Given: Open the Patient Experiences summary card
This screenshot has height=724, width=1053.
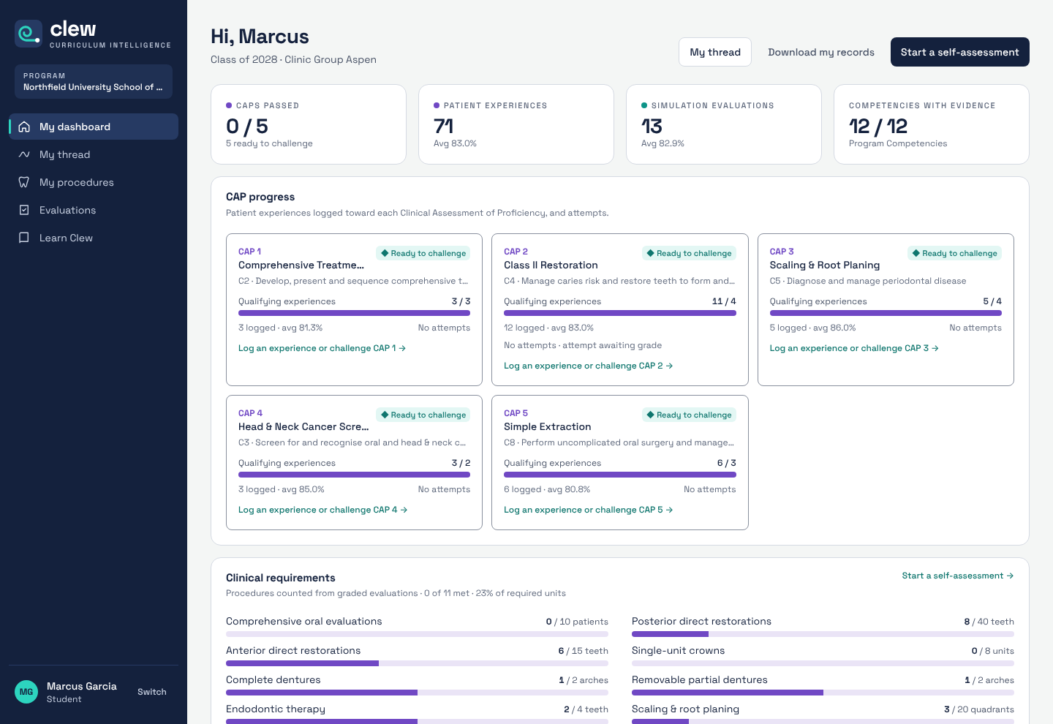Looking at the screenshot, I should 516,124.
